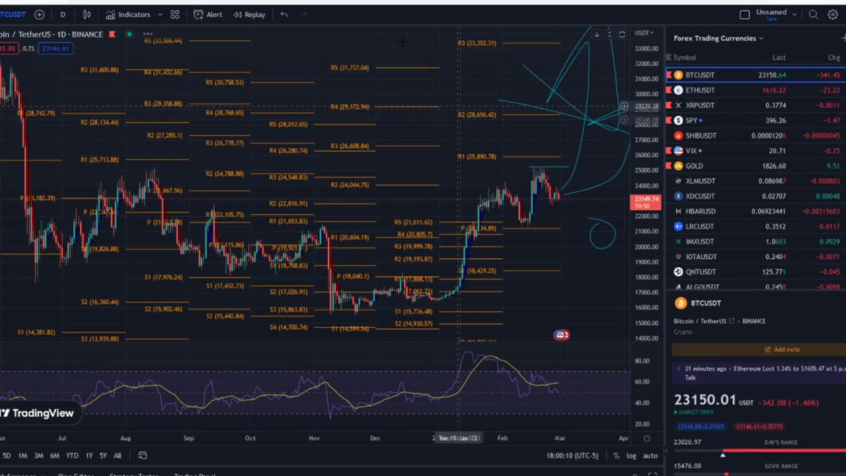The image size is (846, 476).
Task: Select IOTAUSDT in the watchlist
Action: click(x=756, y=257)
